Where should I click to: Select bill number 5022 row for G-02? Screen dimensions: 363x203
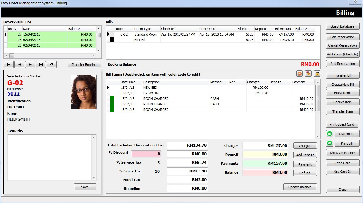click(x=211, y=34)
